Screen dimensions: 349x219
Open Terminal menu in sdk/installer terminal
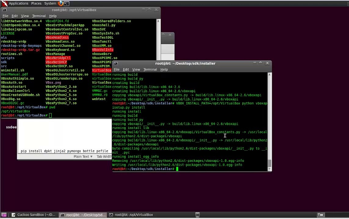click(150, 69)
